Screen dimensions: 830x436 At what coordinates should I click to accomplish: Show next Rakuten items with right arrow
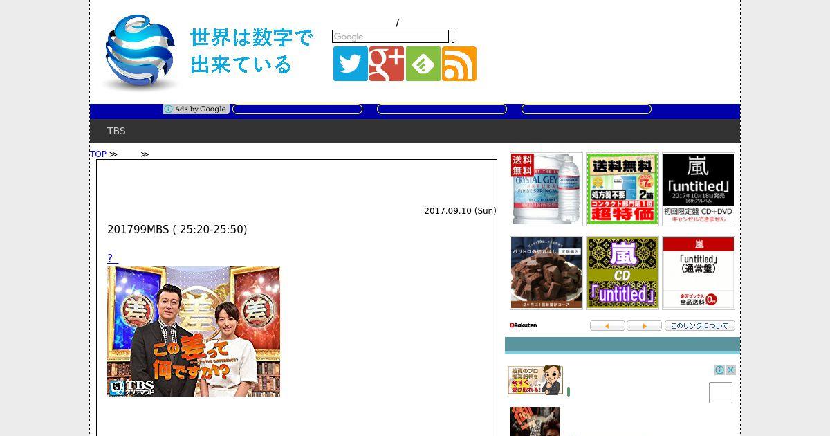pyautogui.click(x=644, y=326)
